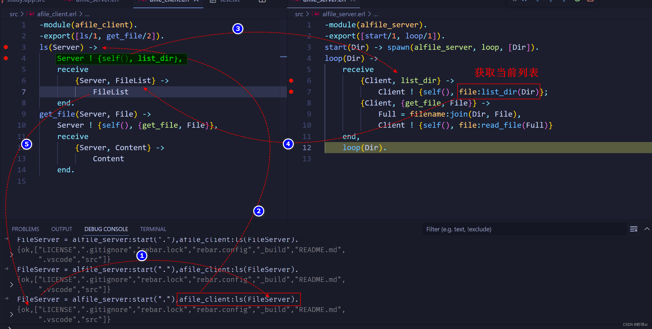Click '{Client, {get_file, File}} ->' server line
The height and width of the screenshot is (329, 652).
425,103
